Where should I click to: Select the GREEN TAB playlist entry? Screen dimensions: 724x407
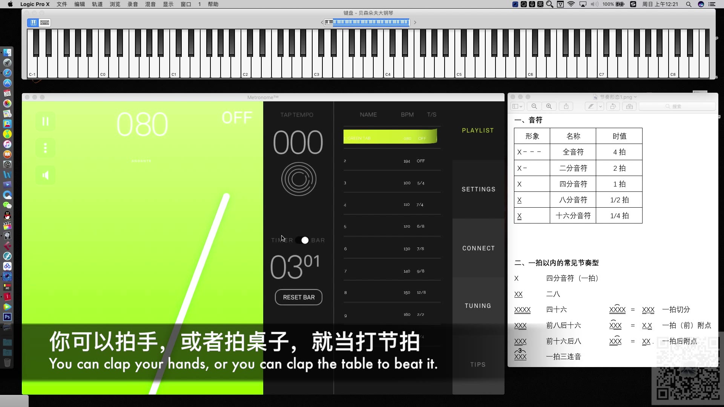click(x=390, y=136)
